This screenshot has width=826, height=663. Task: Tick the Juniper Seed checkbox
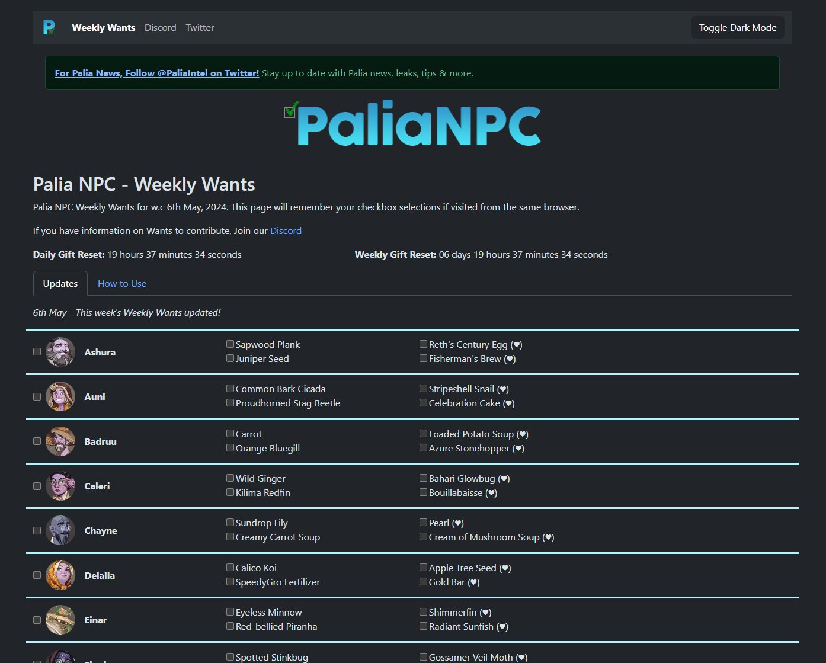pos(230,358)
